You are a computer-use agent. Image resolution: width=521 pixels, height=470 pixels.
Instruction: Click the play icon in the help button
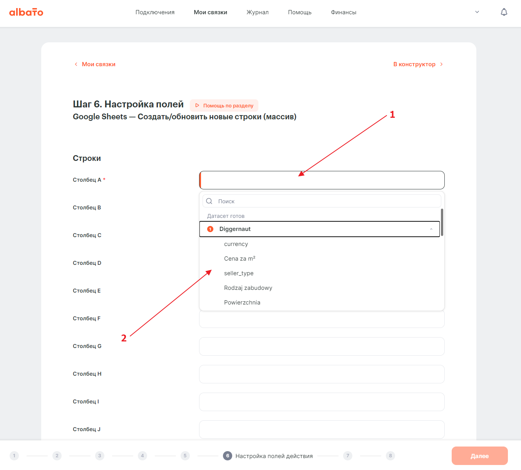[x=197, y=105]
